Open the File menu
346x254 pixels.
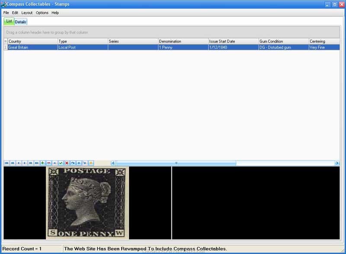click(x=6, y=13)
